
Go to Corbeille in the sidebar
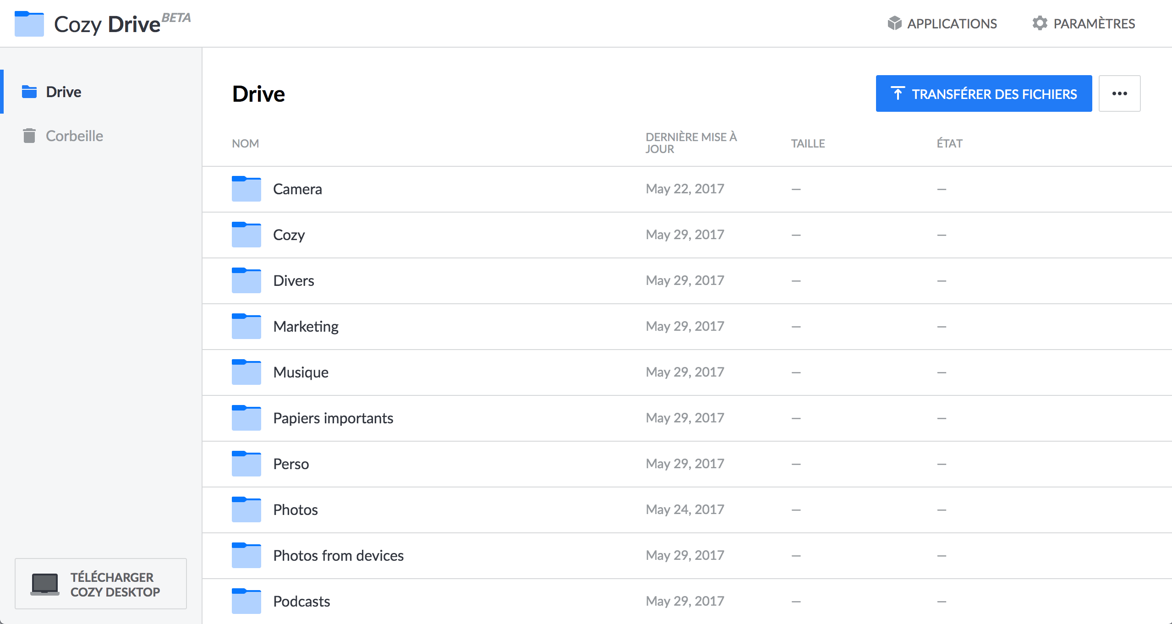coord(74,136)
